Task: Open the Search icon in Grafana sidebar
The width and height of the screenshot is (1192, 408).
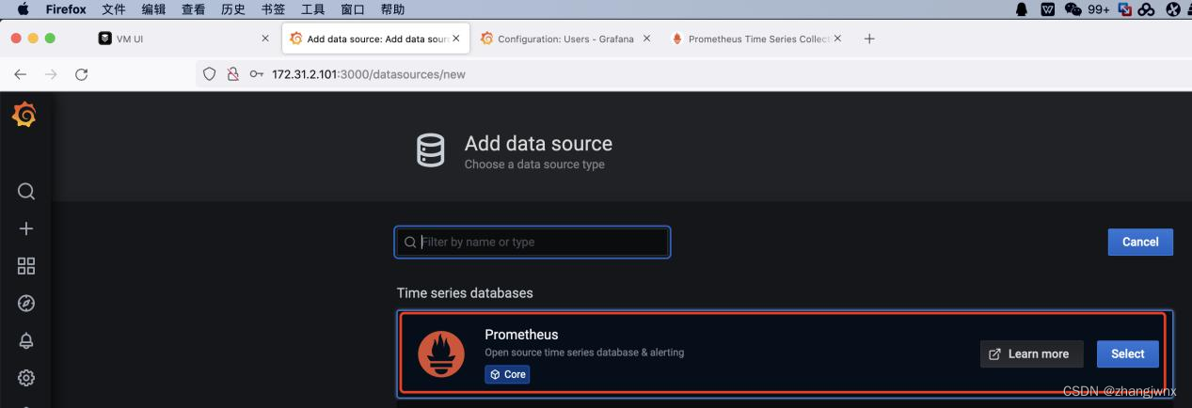Action: point(26,192)
